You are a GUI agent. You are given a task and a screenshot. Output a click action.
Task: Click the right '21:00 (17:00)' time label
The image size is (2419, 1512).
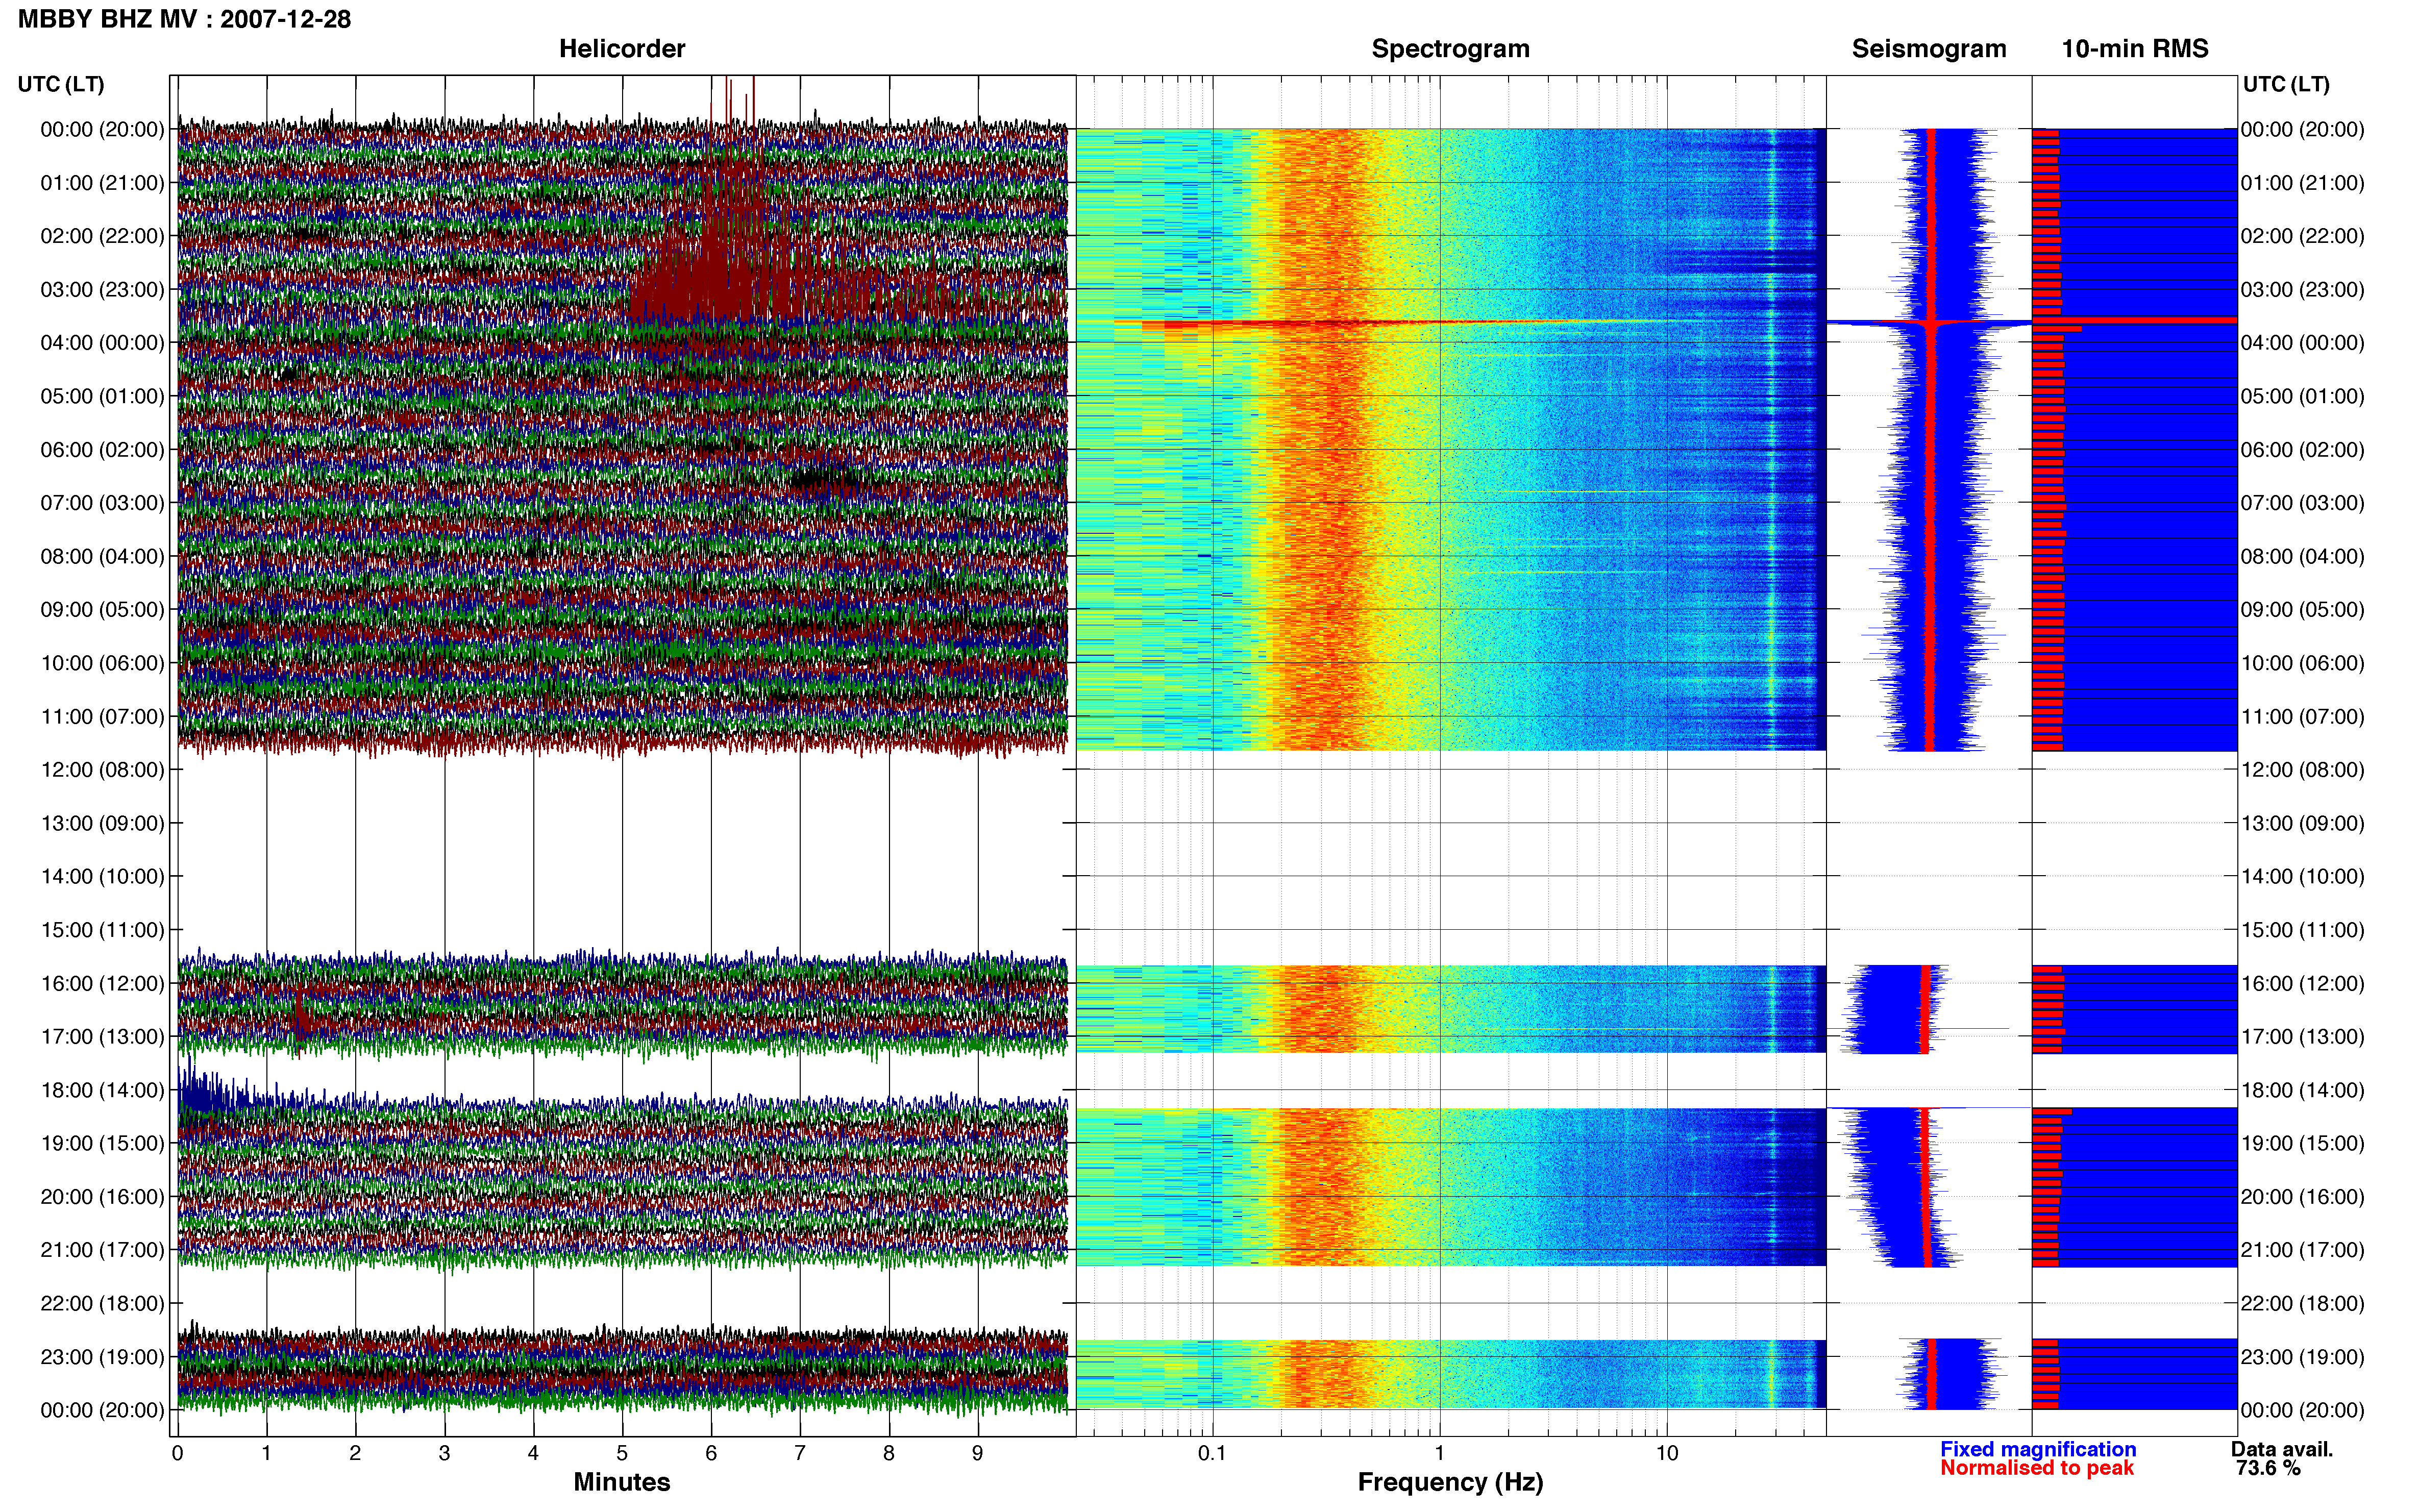[x=2303, y=1250]
